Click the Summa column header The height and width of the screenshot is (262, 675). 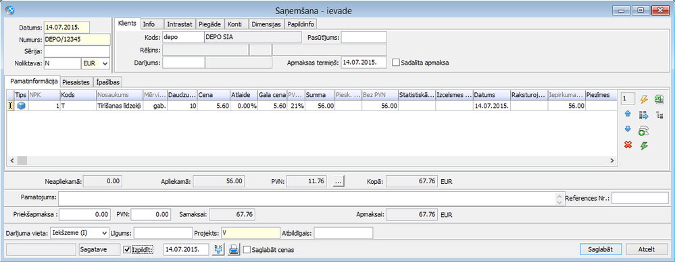pyautogui.click(x=320, y=94)
